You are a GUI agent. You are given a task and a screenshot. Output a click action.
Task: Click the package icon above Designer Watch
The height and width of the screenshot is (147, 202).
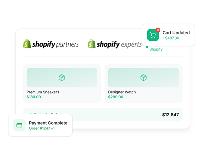(x=143, y=78)
